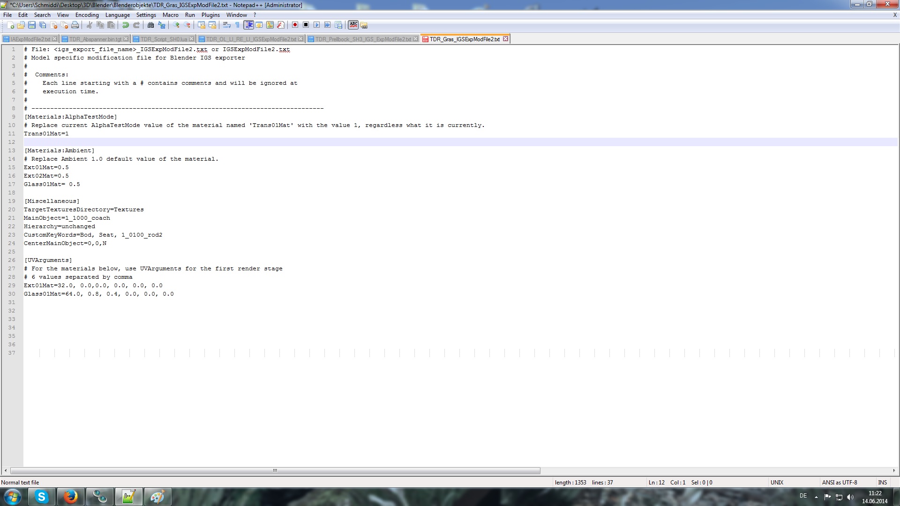Close the TDR_Gras_IGSExpModFile2.txt tab

505,39
